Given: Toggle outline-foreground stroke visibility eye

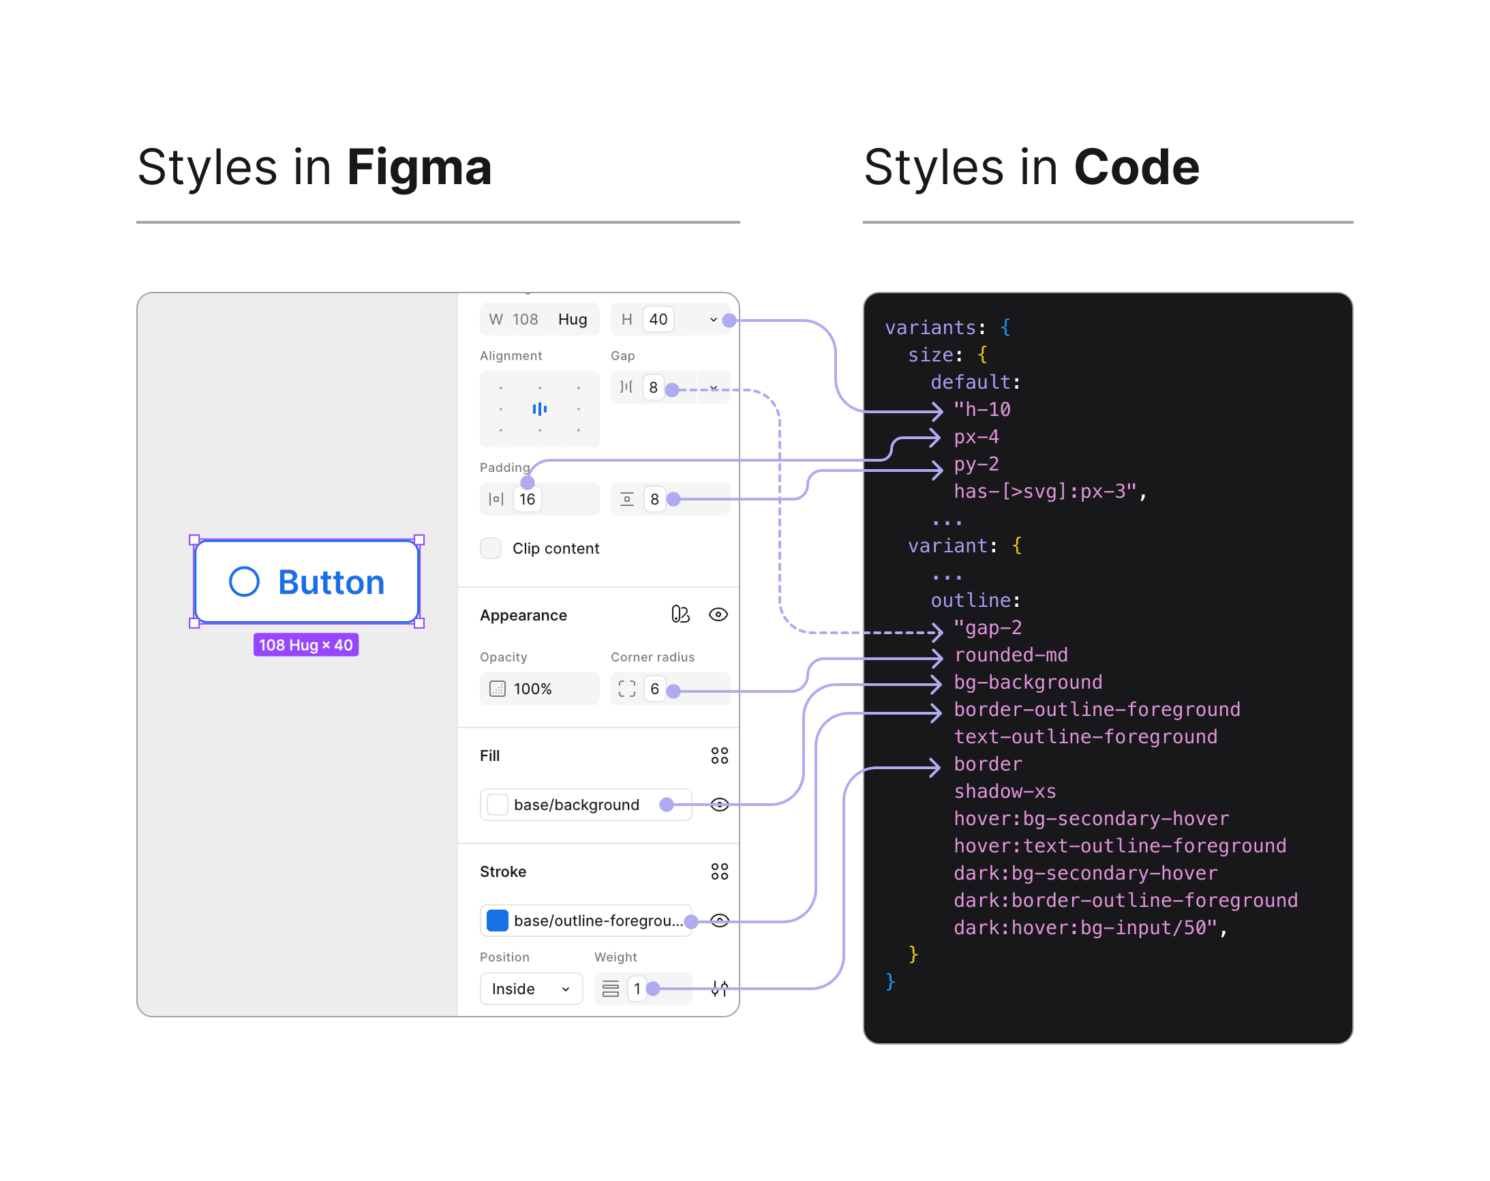Looking at the screenshot, I should [x=719, y=921].
